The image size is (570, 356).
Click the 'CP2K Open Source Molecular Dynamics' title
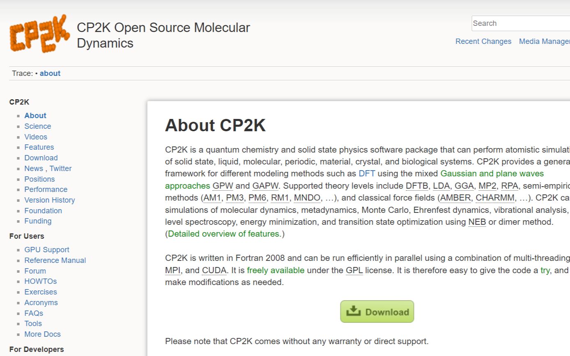163,35
